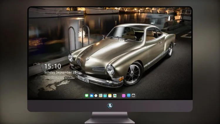
Task: Open the pink Music app in the dock
Action: click(x=123, y=95)
